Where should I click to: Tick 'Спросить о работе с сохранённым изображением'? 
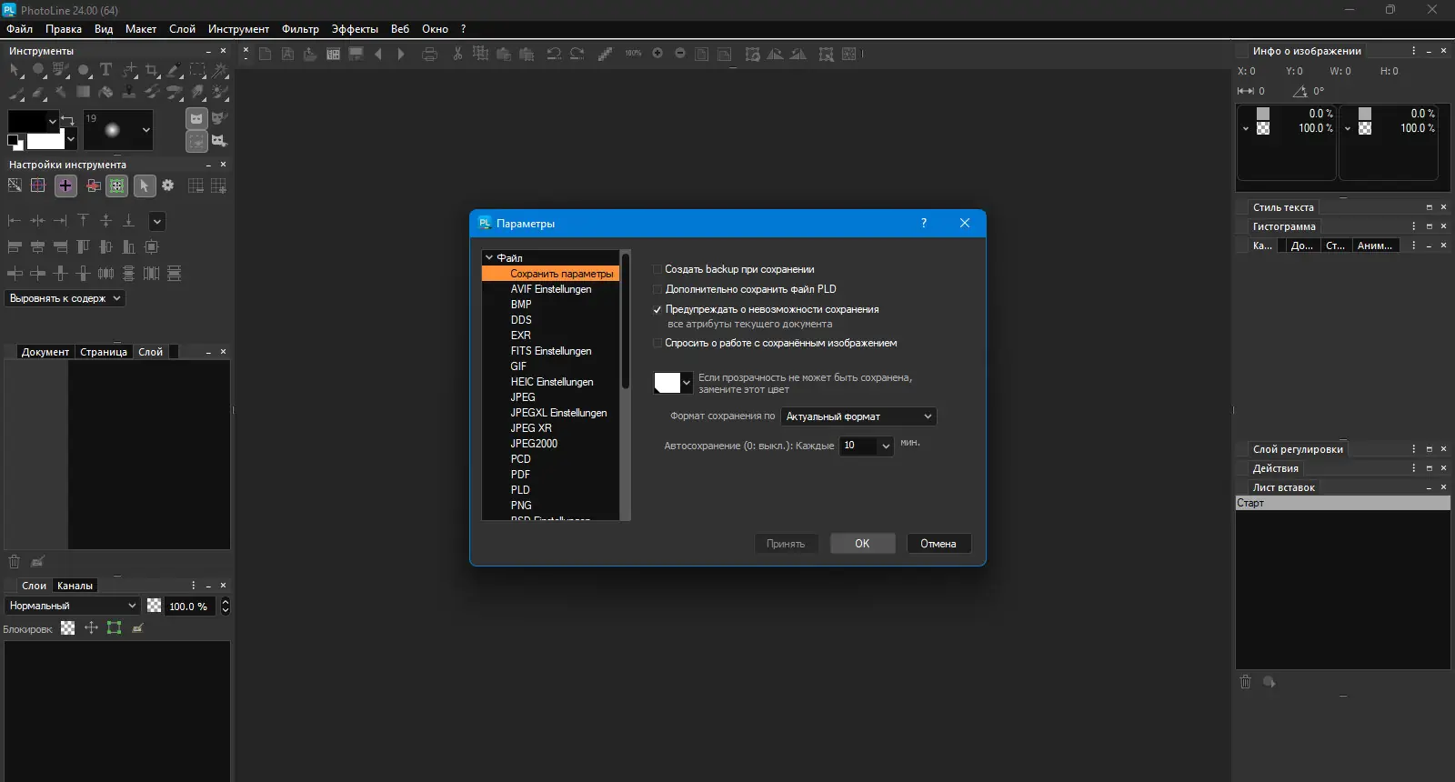pyautogui.click(x=657, y=343)
